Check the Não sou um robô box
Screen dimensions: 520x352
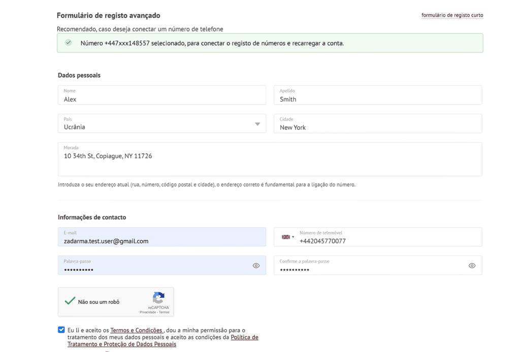70,301
